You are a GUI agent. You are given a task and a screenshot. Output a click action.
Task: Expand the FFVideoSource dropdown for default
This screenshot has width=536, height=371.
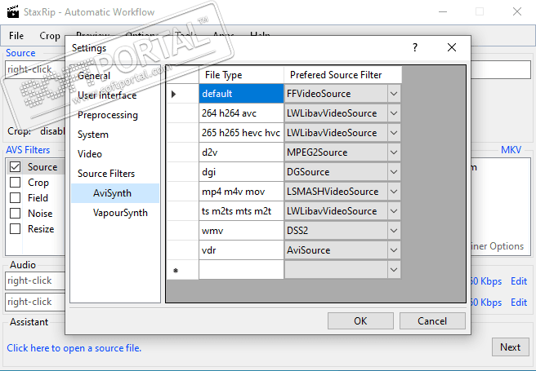[394, 94]
